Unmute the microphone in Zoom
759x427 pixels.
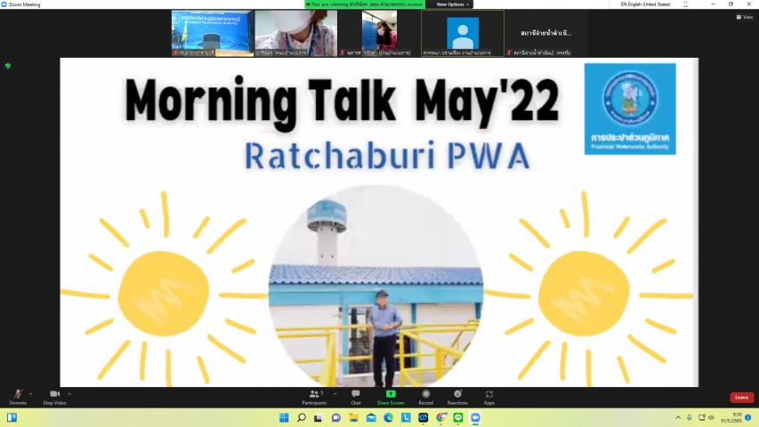(18, 397)
